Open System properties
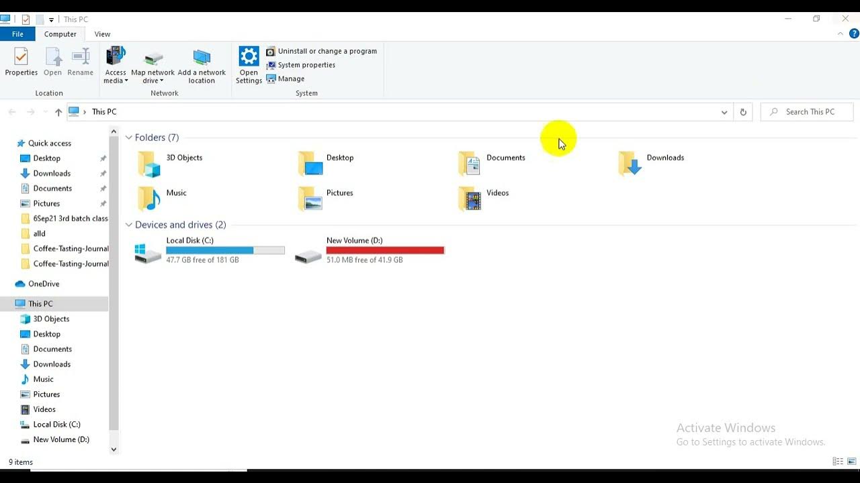 301,65
